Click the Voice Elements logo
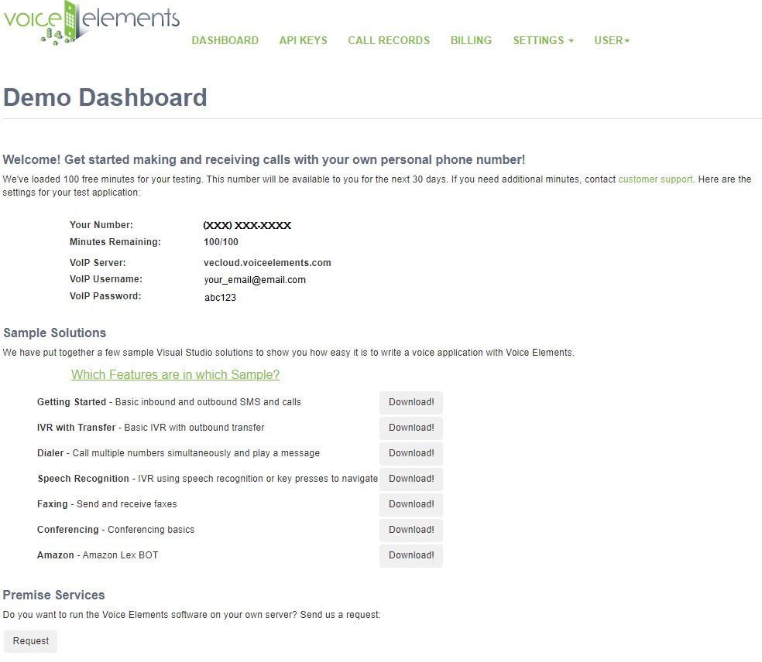762x662 pixels. click(91, 22)
